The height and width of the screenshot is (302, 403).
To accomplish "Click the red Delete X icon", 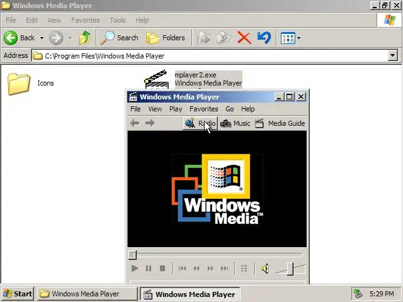I will coord(244,38).
